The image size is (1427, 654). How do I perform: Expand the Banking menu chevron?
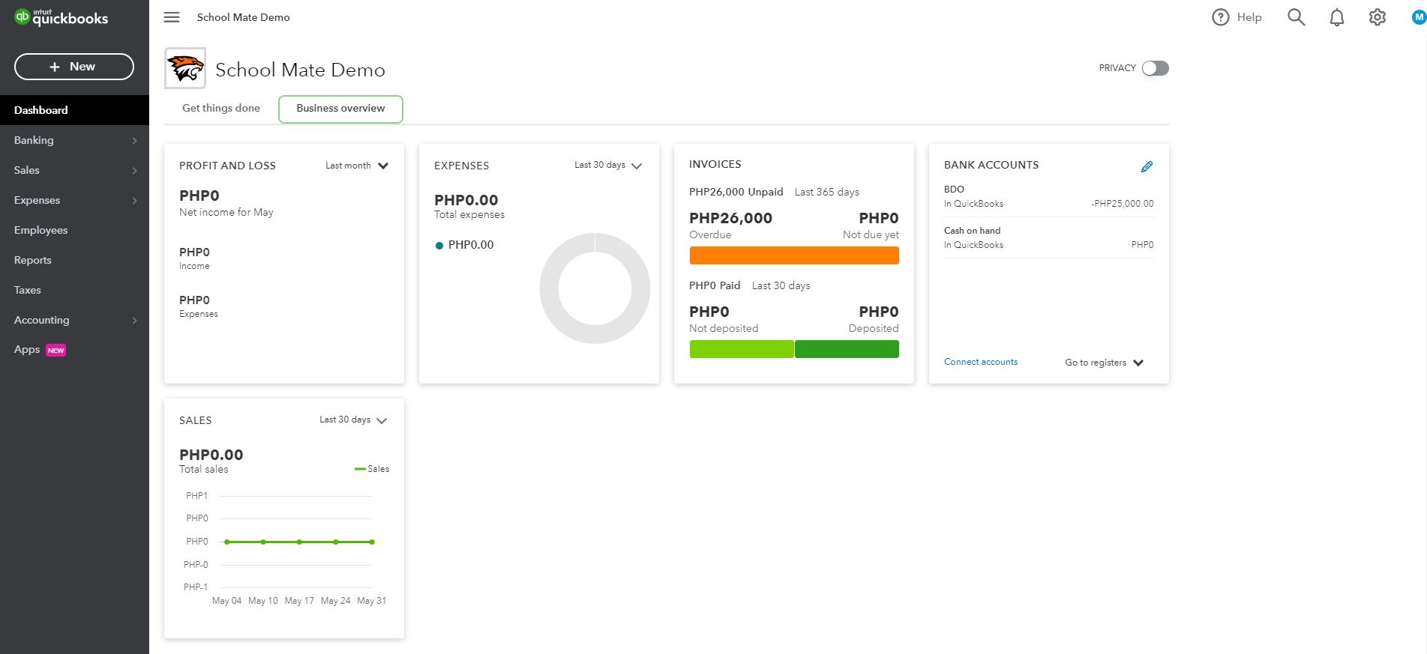134,141
